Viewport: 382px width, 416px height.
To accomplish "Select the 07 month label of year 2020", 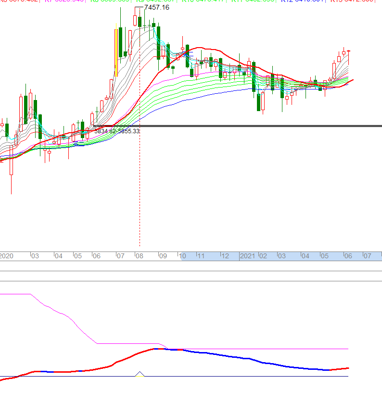I will click(121, 256).
